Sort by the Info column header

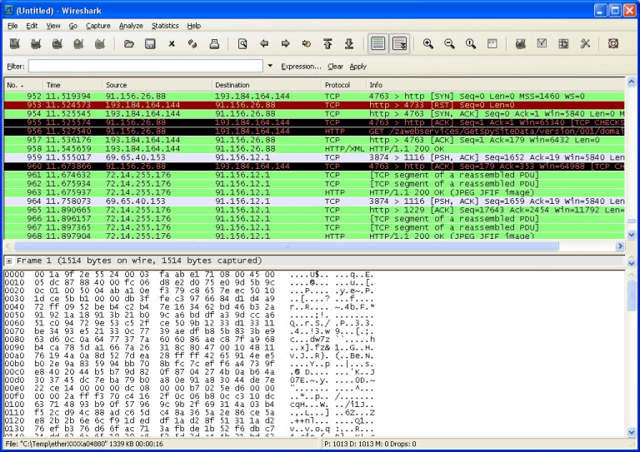click(x=495, y=85)
